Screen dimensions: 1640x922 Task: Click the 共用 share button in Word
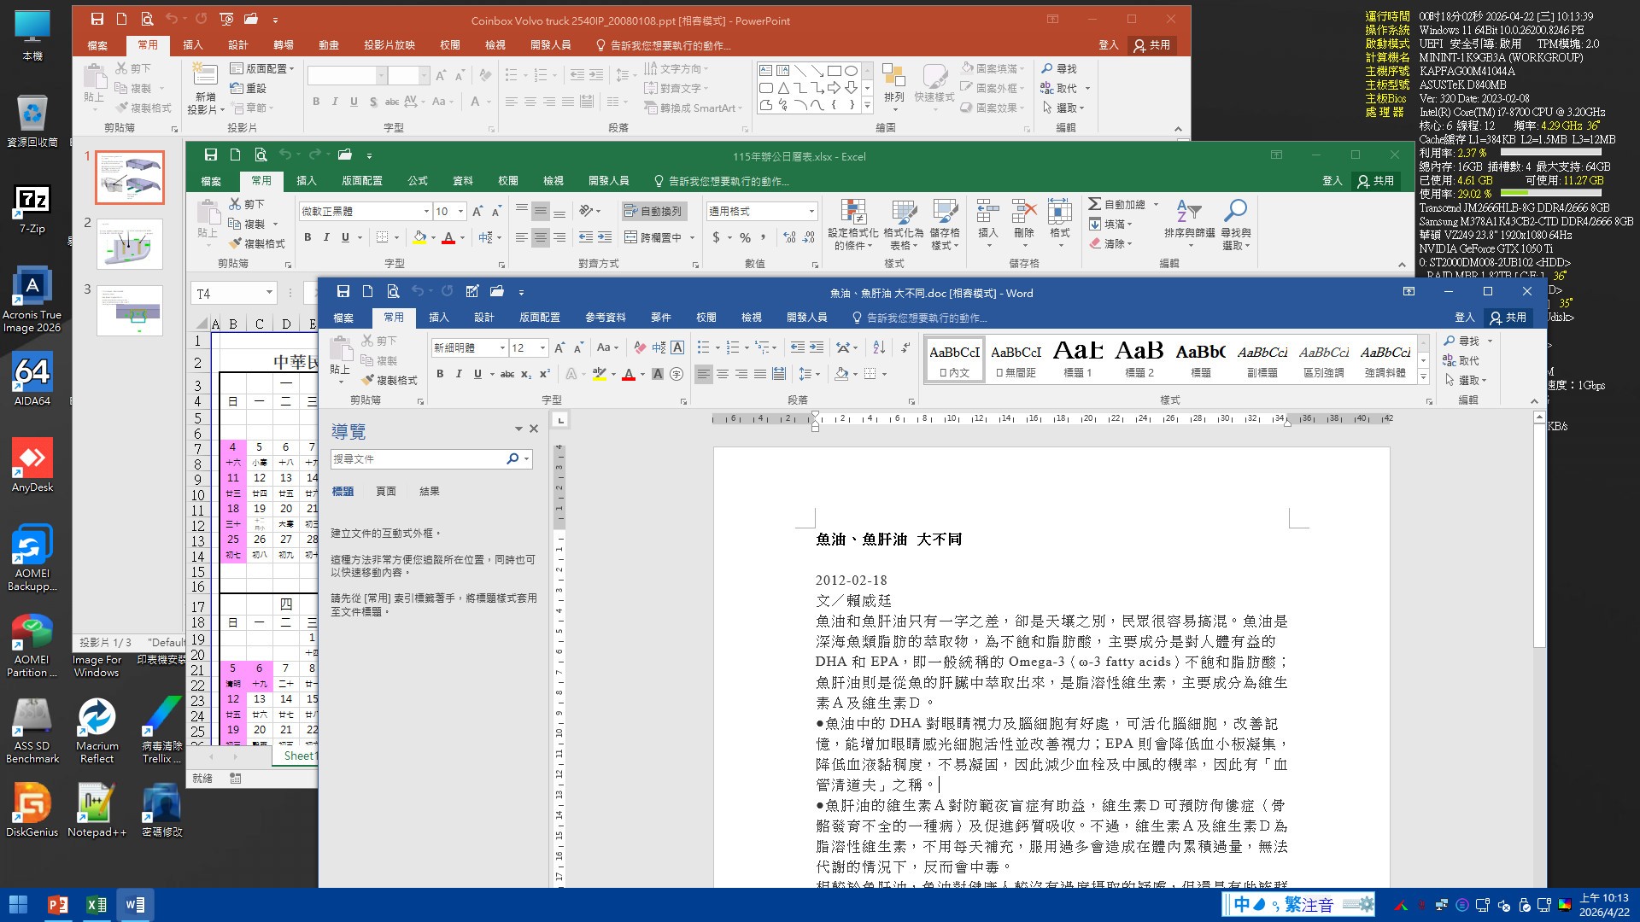[1508, 318]
